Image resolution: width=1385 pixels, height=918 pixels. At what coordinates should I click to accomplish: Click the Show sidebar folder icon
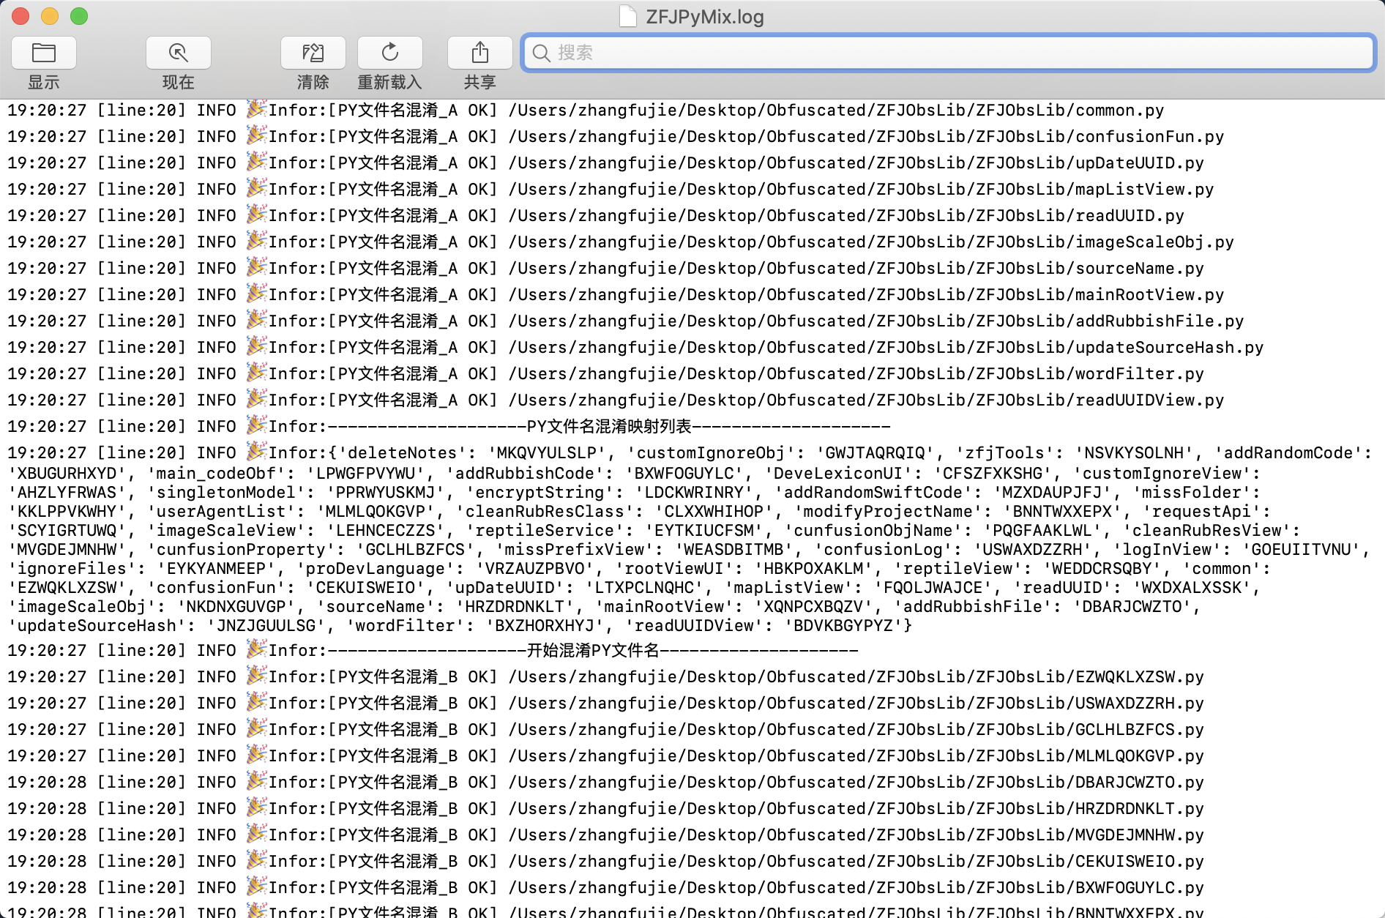point(44,53)
